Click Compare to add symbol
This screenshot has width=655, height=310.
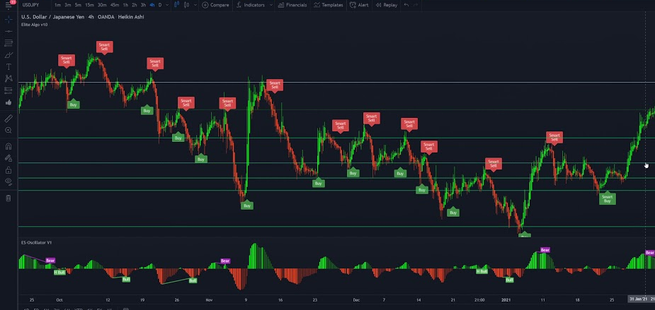[x=215, y=5]
